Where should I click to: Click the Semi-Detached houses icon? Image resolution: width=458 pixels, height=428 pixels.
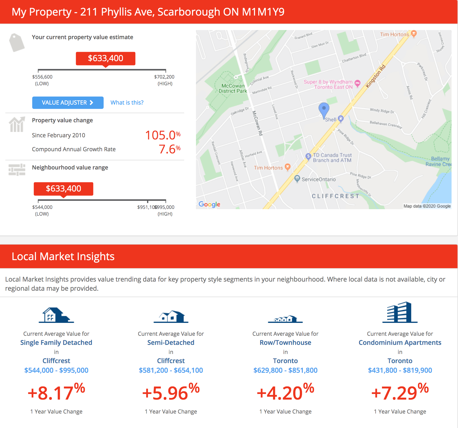[171, 316]
